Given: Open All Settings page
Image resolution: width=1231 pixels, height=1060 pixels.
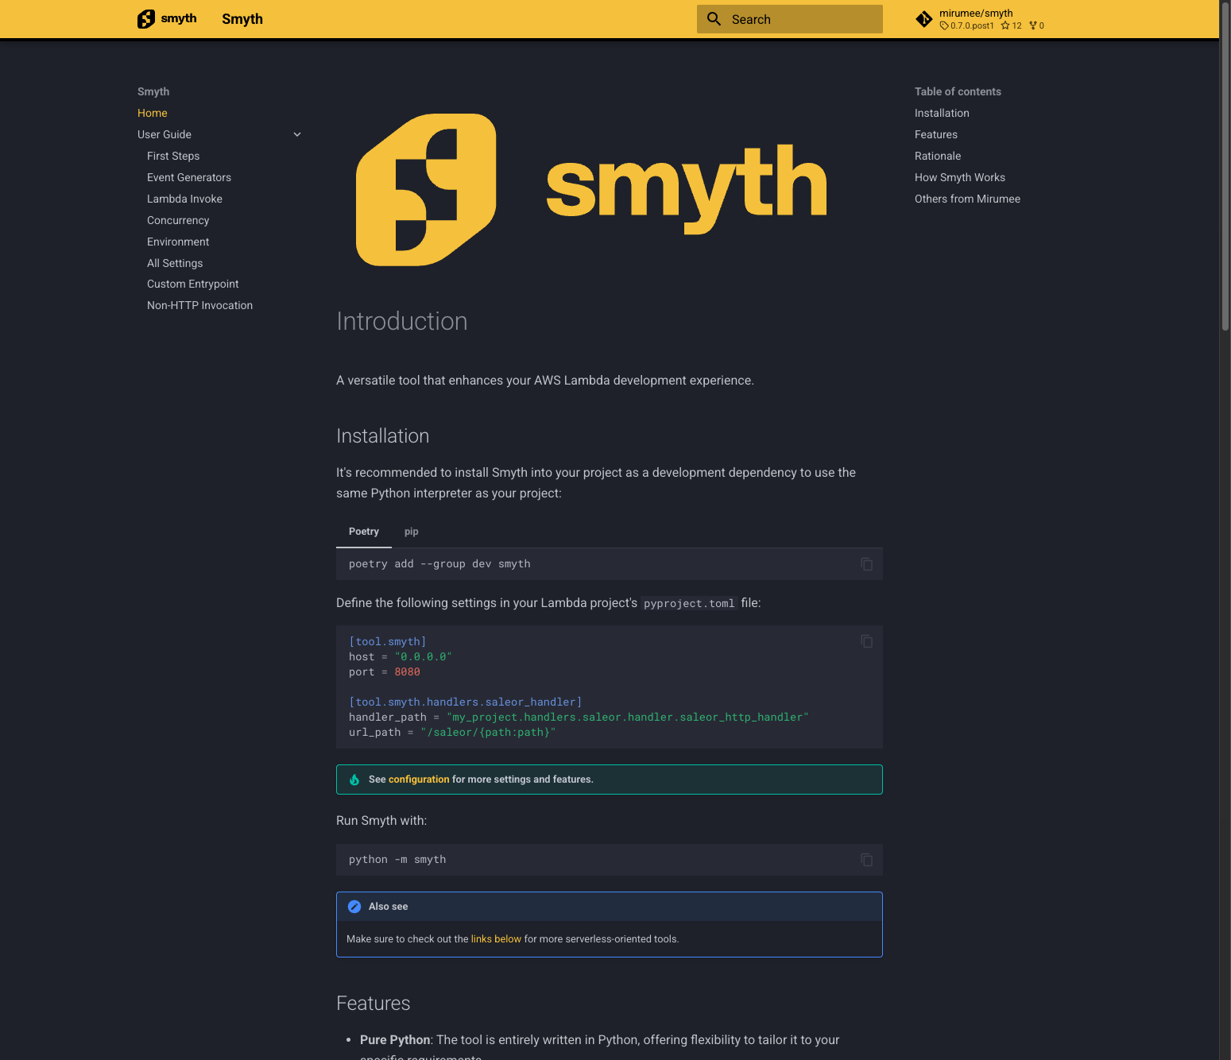Looking at the screenshot, I should 175,263.
